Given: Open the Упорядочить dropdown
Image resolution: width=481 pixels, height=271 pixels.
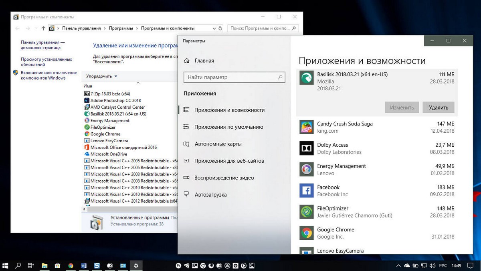Looking at the screenshot, I should pyautogui.click(x=102, y=76).
